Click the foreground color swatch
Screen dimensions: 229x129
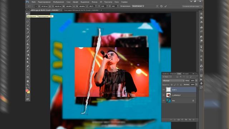[27, 91]
